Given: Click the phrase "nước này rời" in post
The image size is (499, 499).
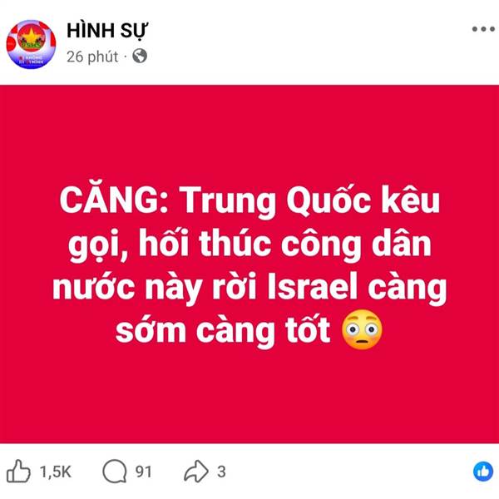Looking at the screenshot, I should point(155,289).
